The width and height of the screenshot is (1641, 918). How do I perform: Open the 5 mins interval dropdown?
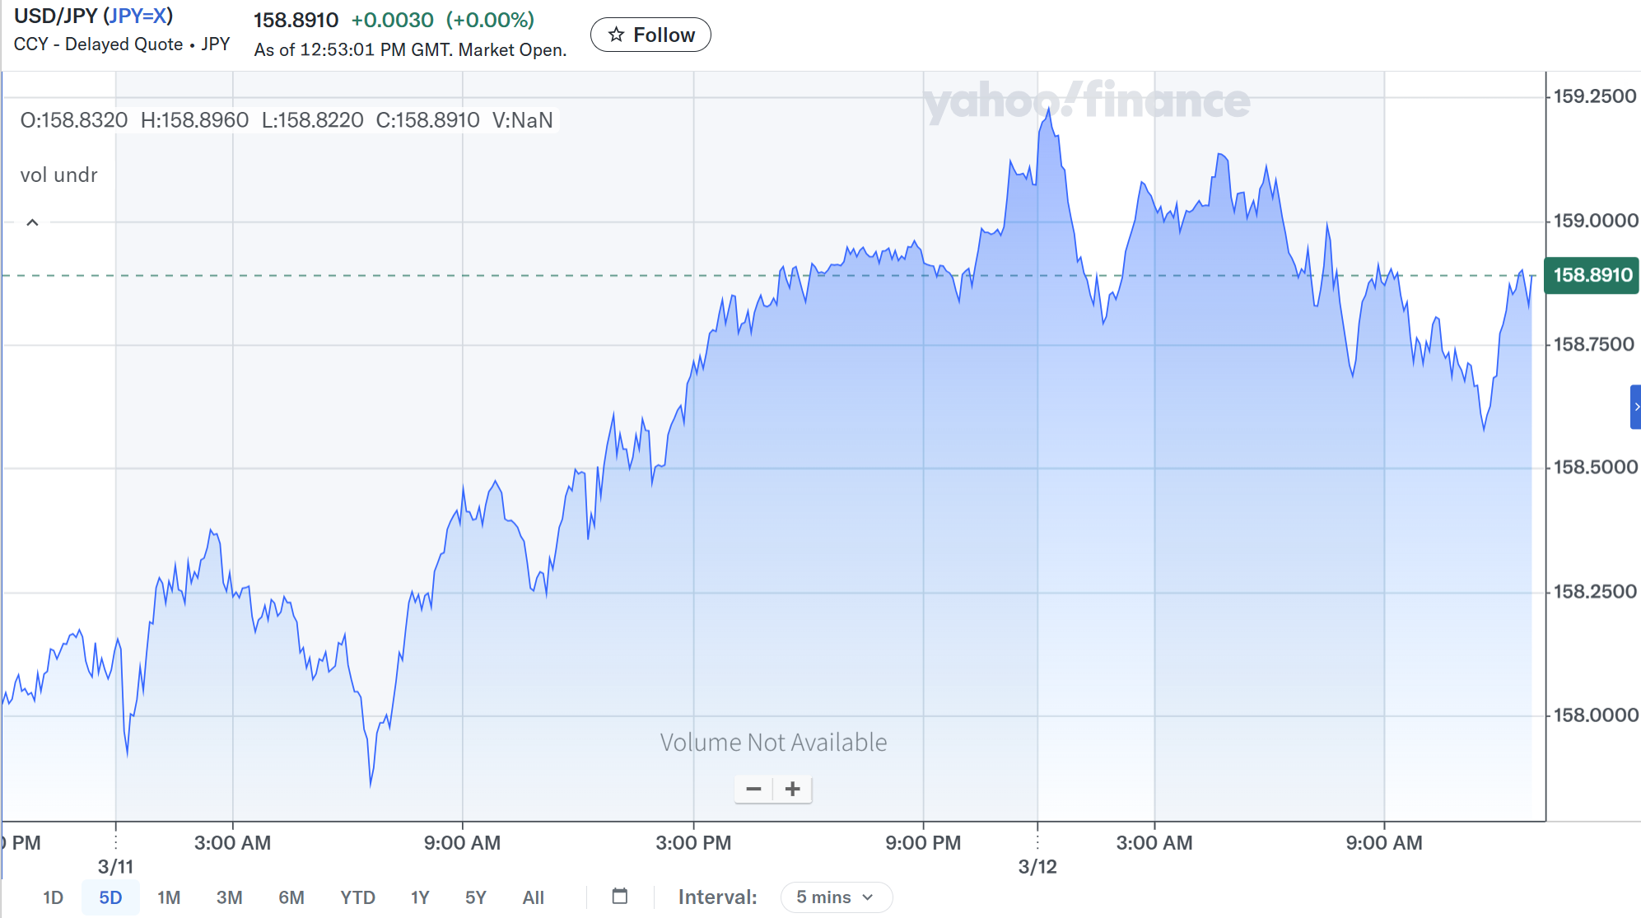click(x=835, y=897)
